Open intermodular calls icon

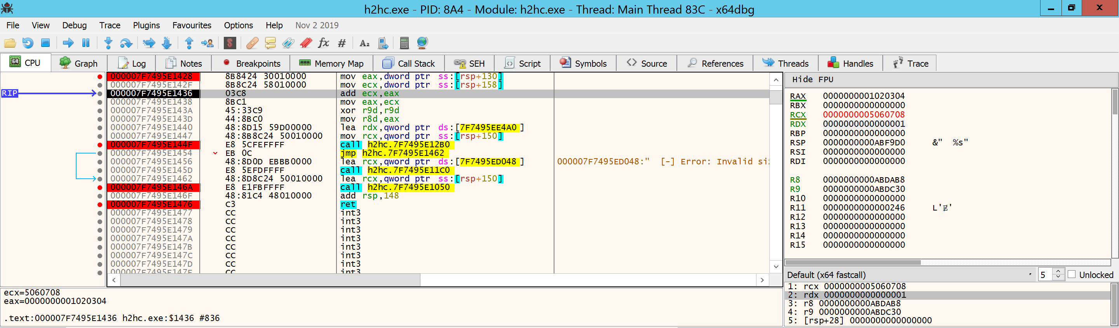(383, 43)
